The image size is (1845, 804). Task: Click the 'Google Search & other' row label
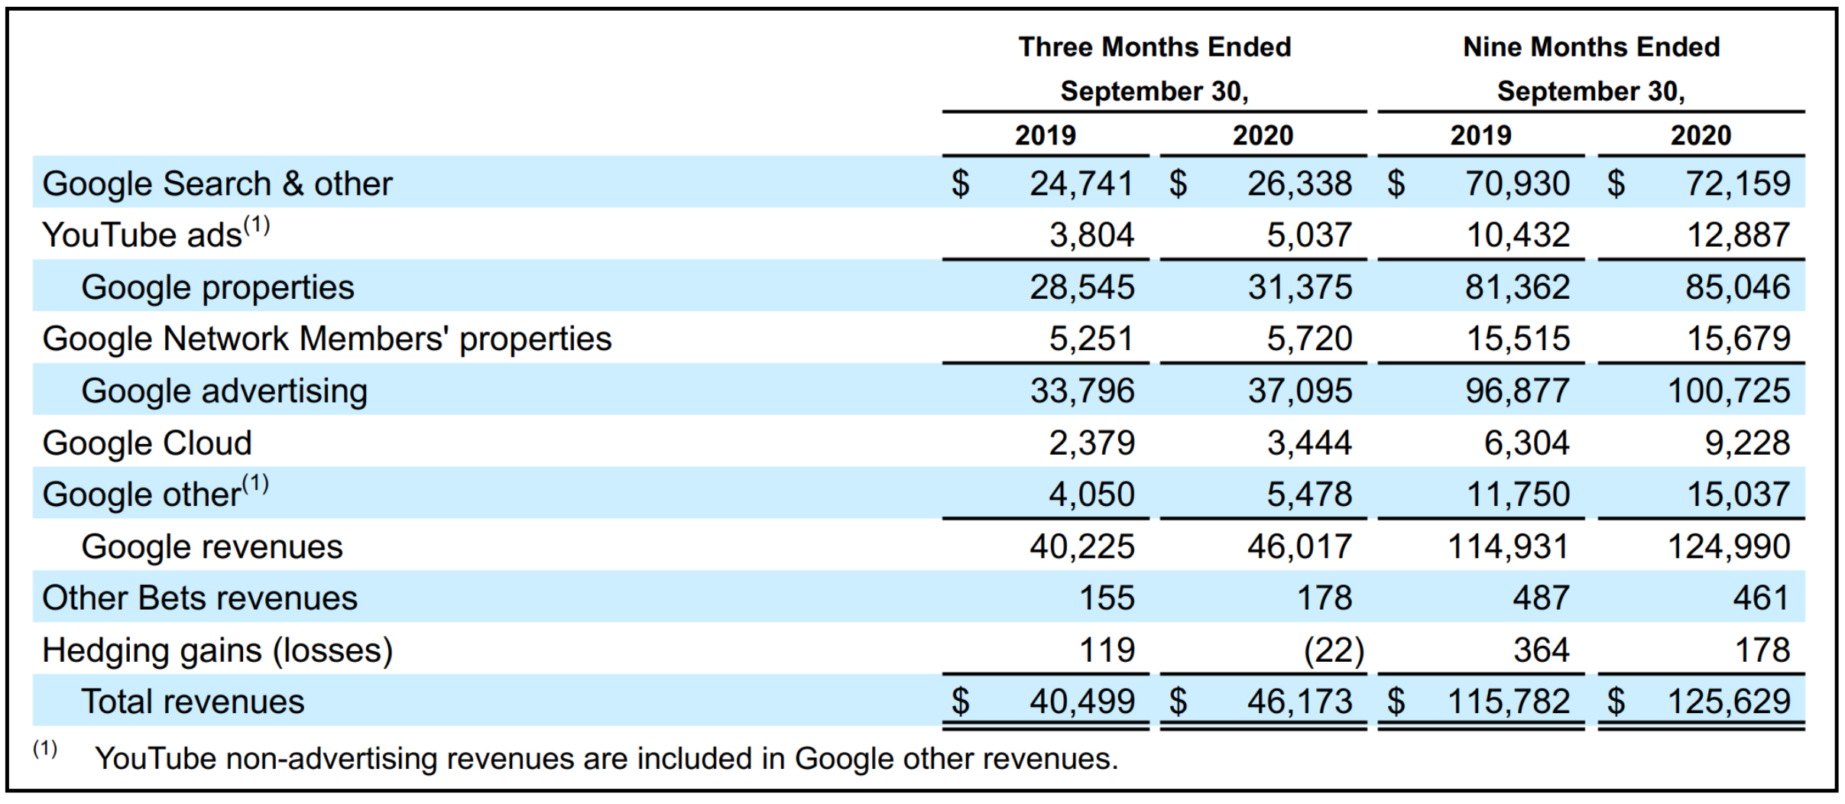[x=217, y=183]
